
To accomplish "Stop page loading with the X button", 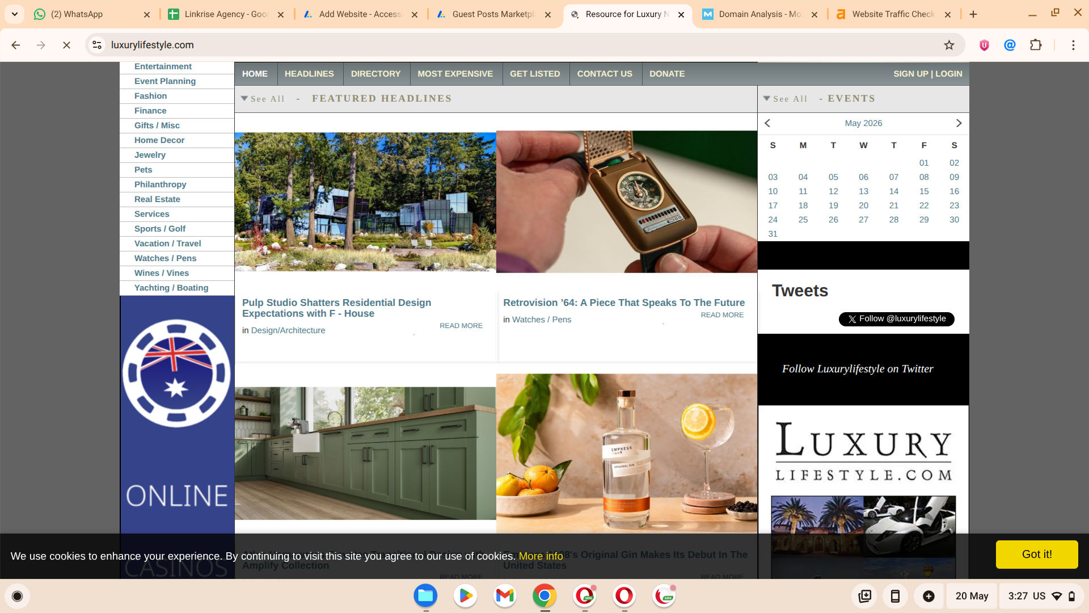I will (66, 45).
